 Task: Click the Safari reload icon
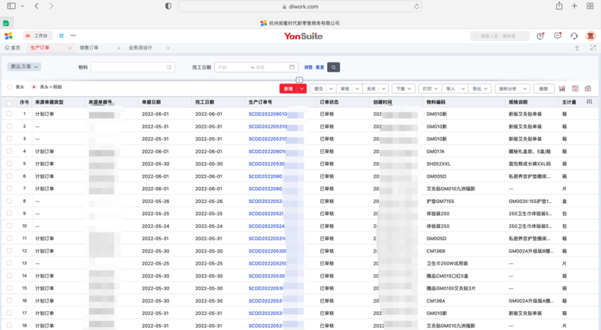(x=416, y=7)
